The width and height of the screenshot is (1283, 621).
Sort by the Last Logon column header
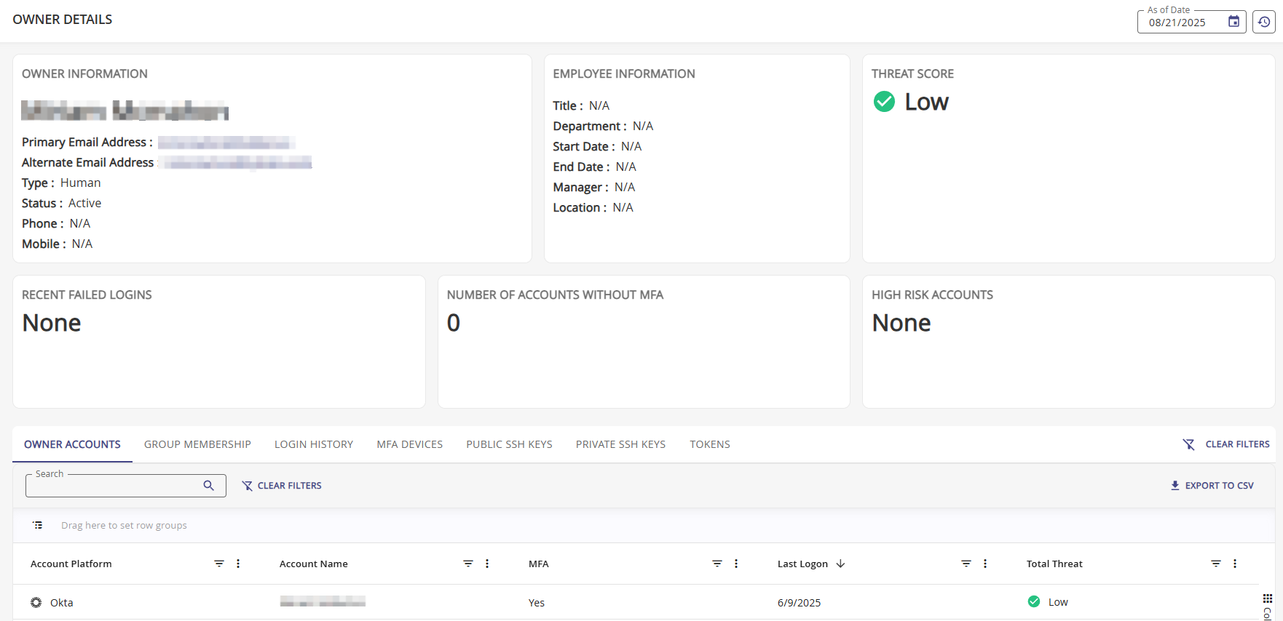coord(802,564)
